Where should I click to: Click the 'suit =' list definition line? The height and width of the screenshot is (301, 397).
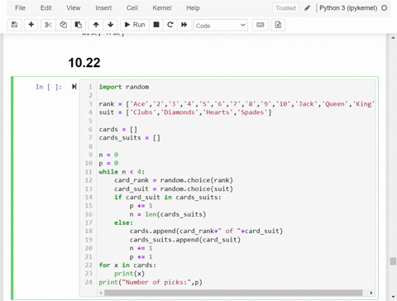point(185,112)
